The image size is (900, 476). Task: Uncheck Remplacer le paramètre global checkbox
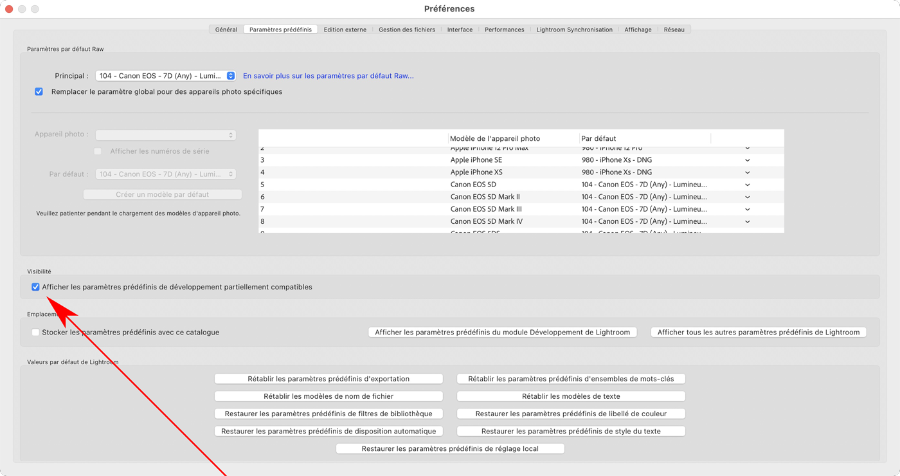pos(39,92)
